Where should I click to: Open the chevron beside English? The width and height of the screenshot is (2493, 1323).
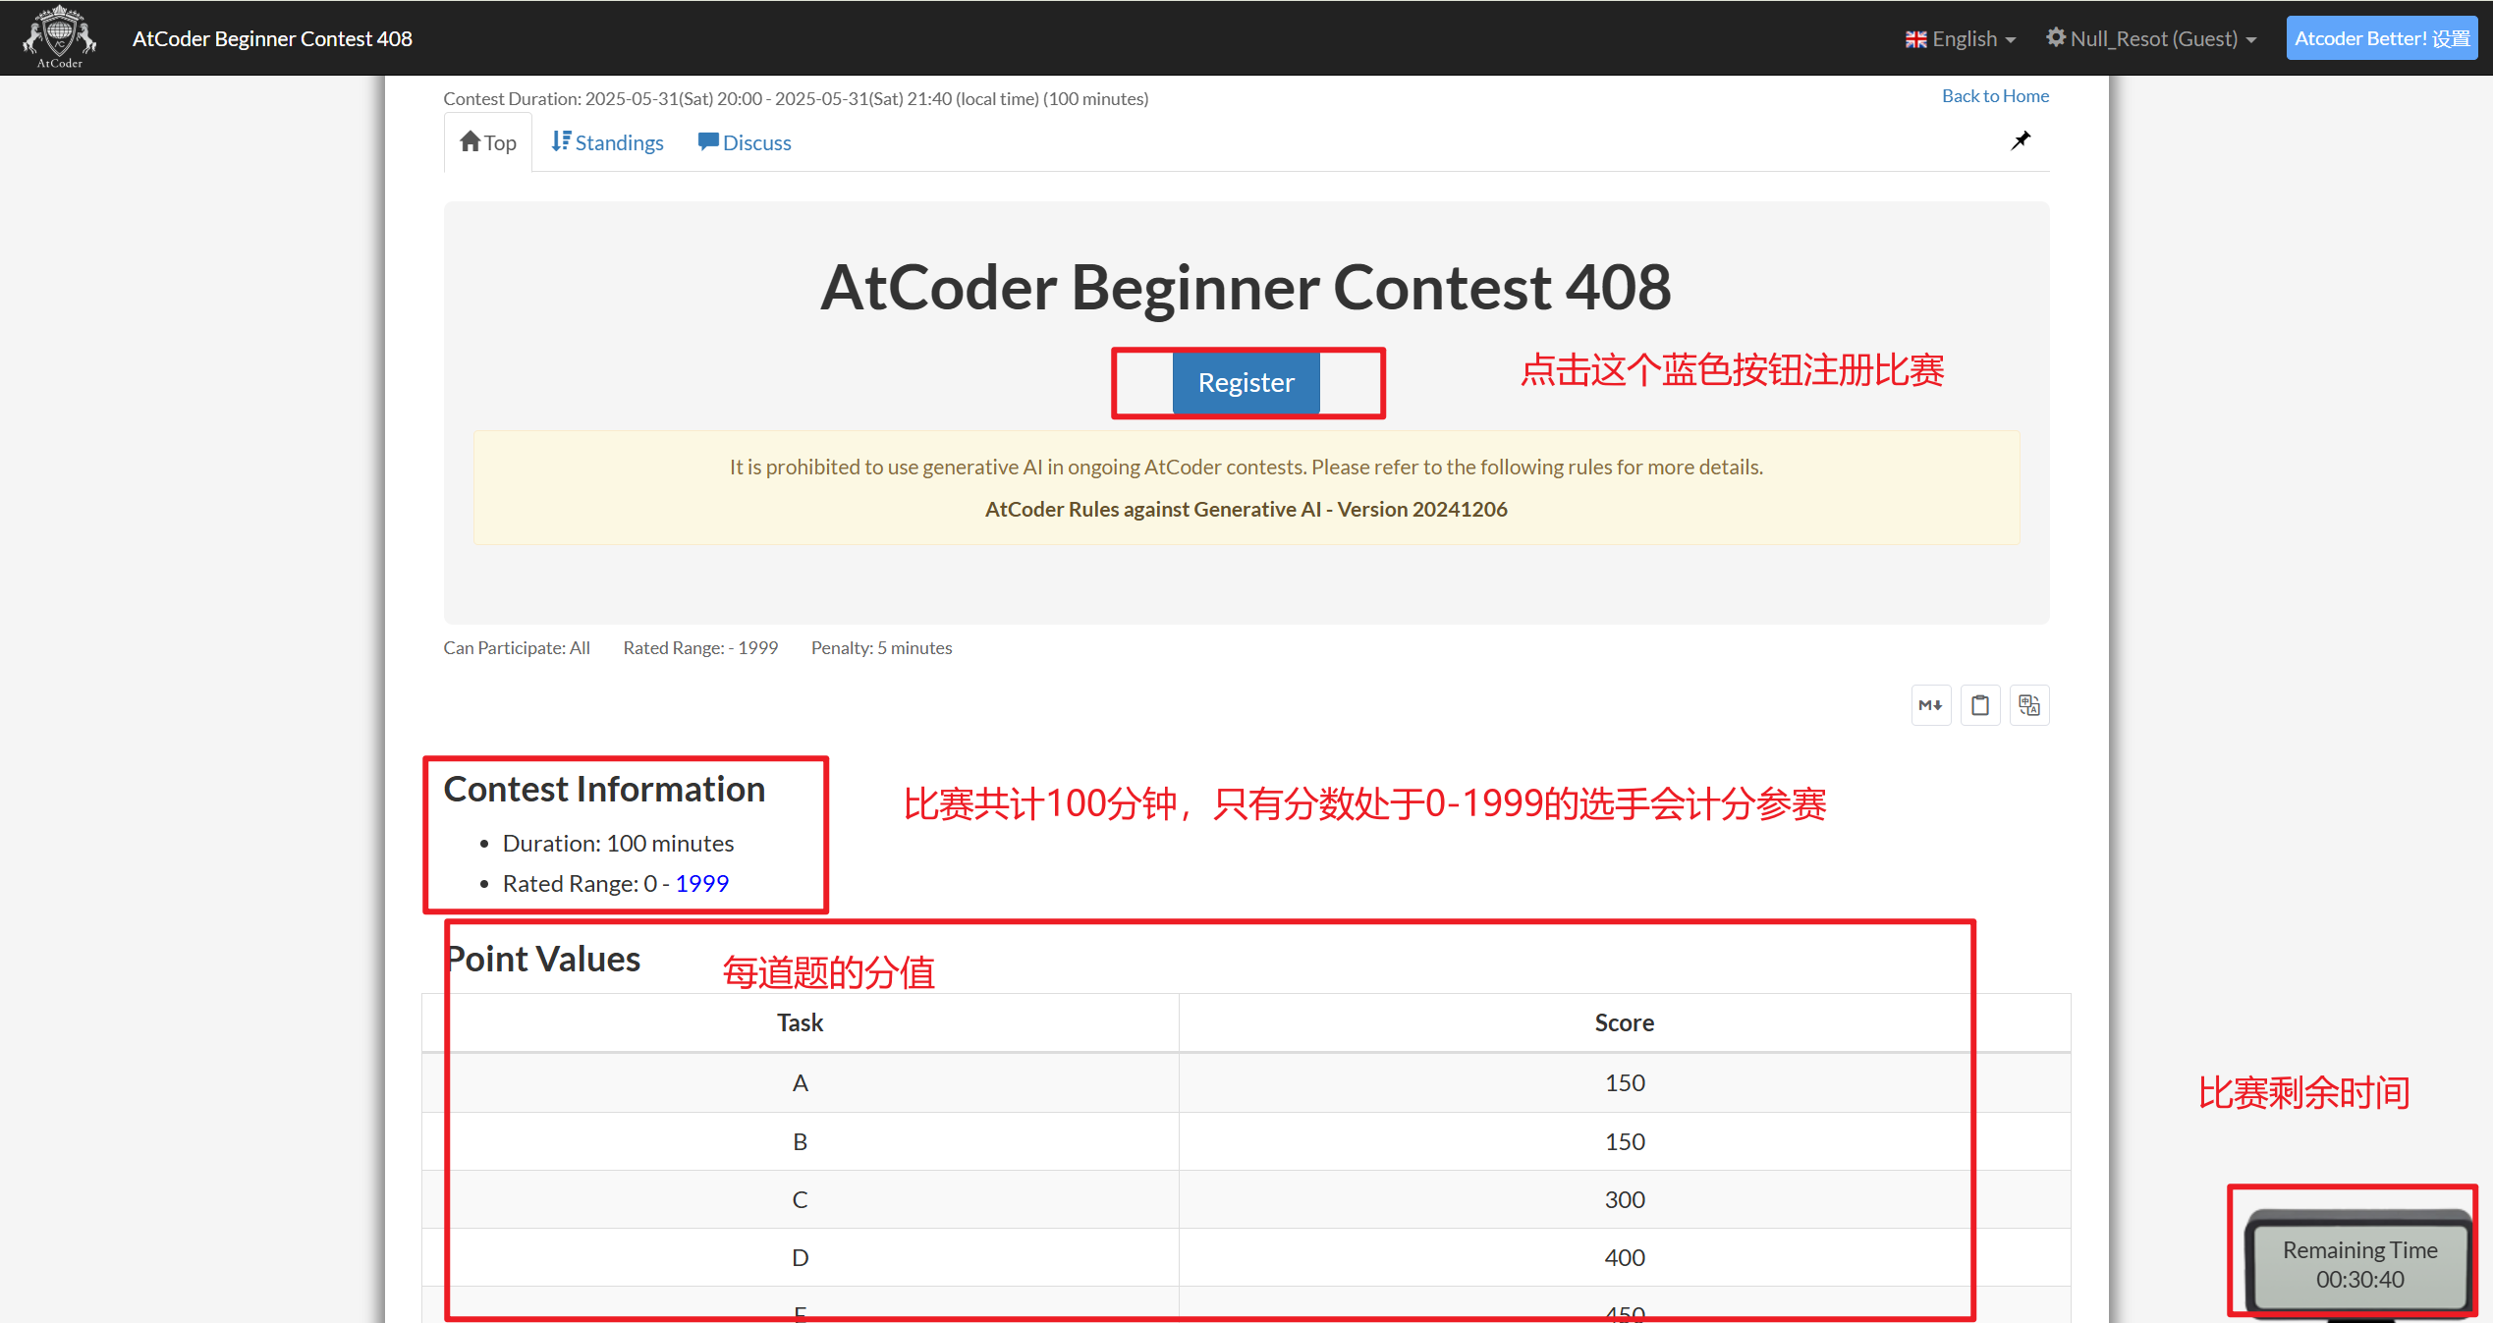coord(2010,39)
